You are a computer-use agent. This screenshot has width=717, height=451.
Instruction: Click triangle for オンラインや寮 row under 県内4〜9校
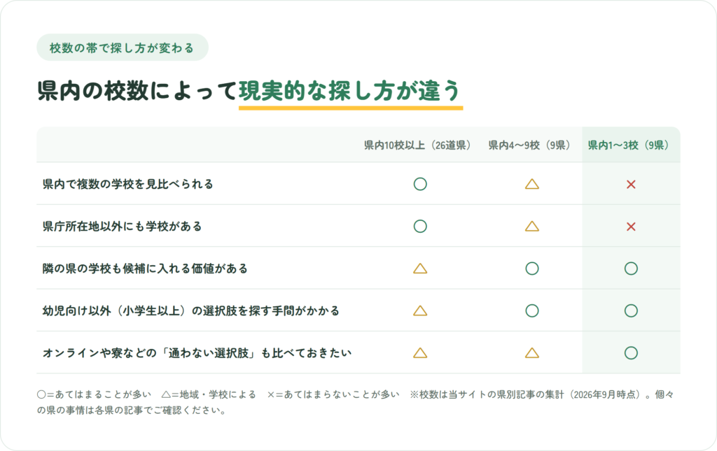(532, 353)
